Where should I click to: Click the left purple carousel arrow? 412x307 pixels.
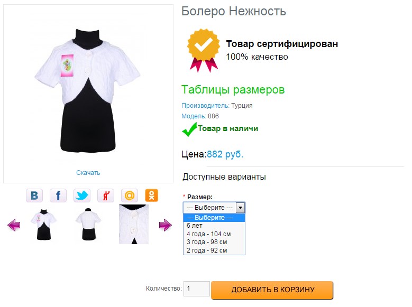14,226
